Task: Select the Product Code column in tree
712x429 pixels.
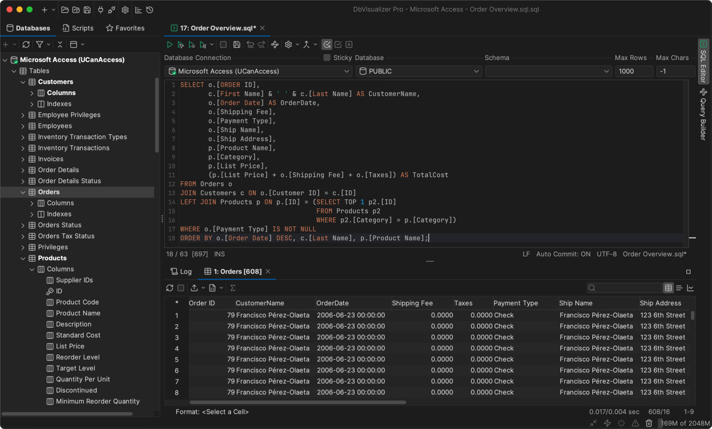Action: pyautogui.click(x=77, y=302)
